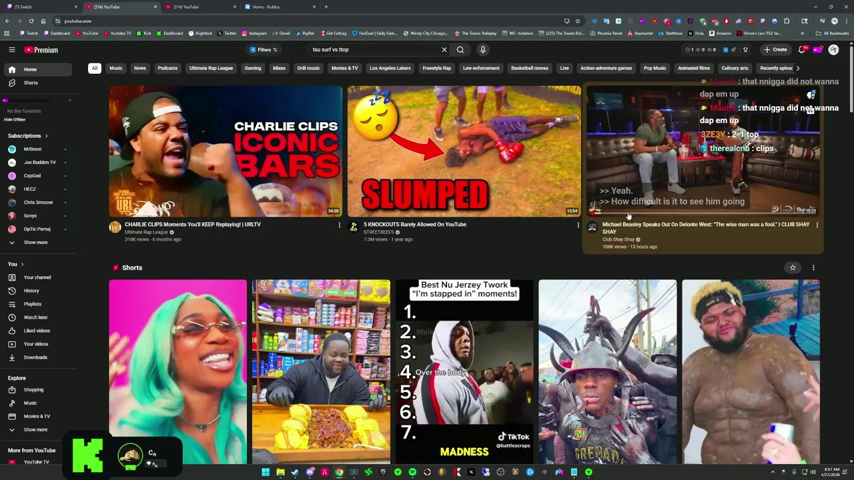
Task: Click the Ultimate Rap League channel avatar
Action: pos(115,227)
